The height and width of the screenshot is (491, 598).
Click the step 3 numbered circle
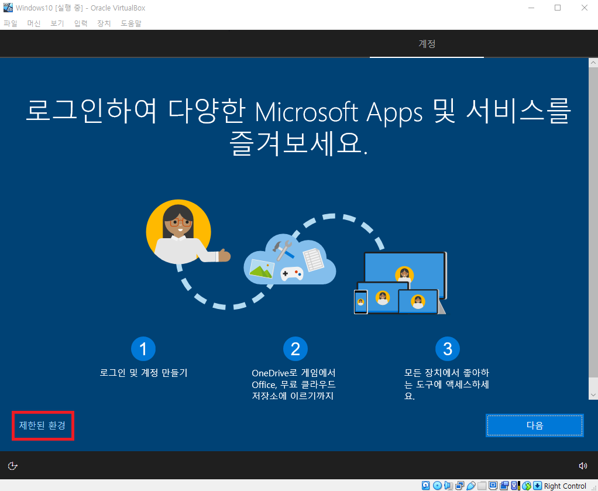click(448, 349)
